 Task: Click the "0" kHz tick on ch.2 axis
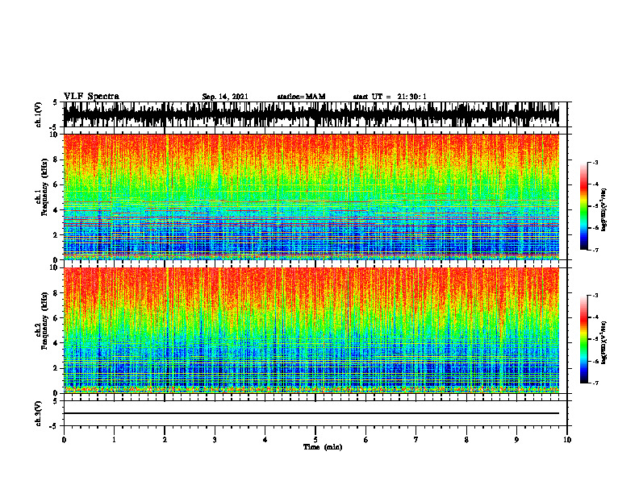[56, 393]
